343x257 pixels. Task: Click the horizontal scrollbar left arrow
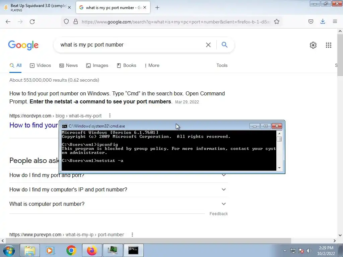(x=3, y=241)
